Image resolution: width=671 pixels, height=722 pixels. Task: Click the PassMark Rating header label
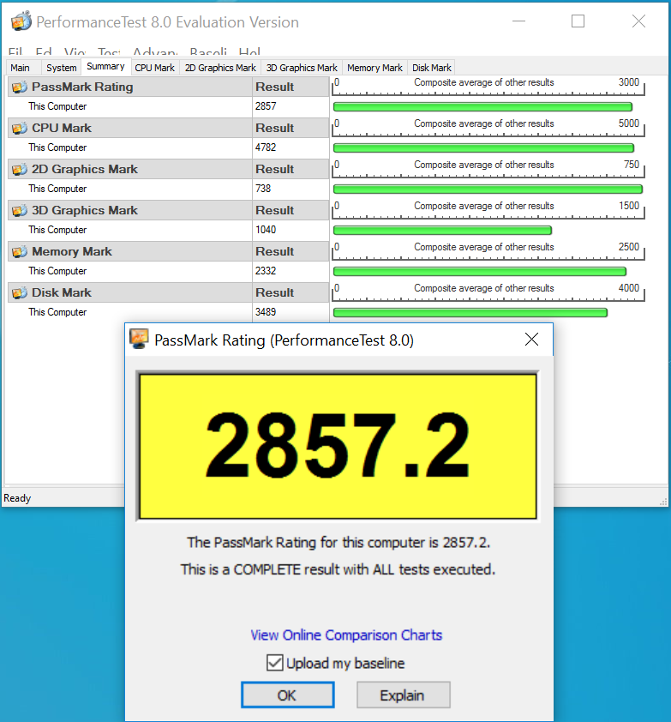82,87
